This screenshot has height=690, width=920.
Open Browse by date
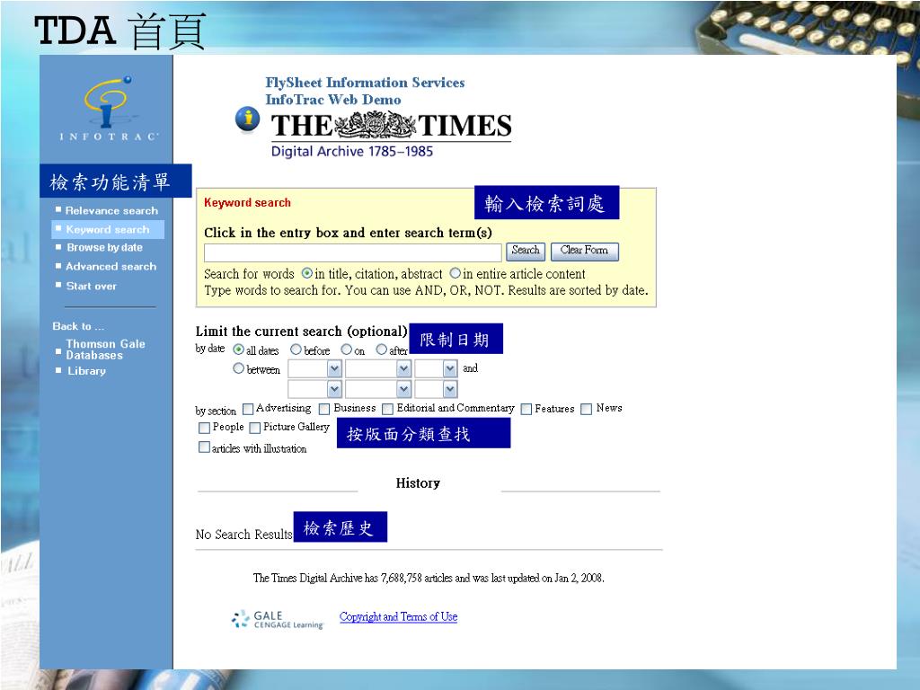click(x=104, y=248)
